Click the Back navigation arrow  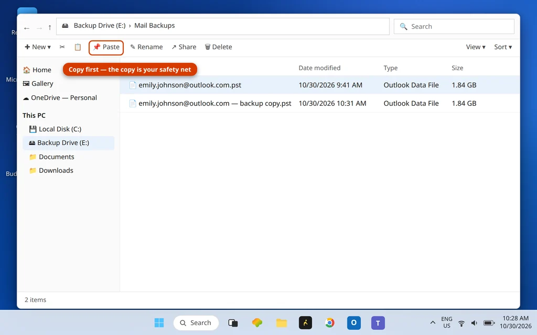pos(27,28)
